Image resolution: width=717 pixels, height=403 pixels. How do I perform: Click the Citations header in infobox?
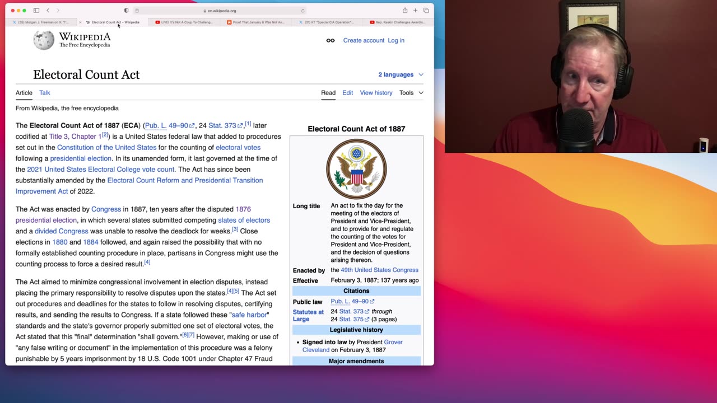(356, 291)
